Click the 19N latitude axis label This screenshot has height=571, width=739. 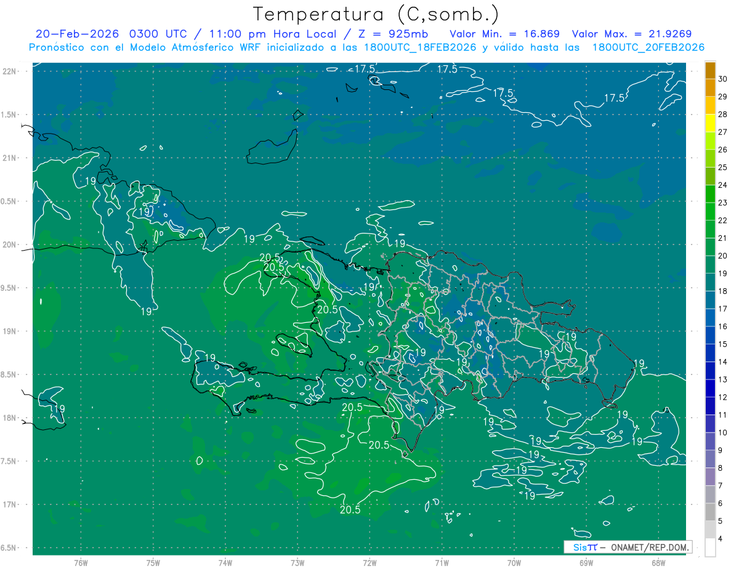[x=9, y=331]
